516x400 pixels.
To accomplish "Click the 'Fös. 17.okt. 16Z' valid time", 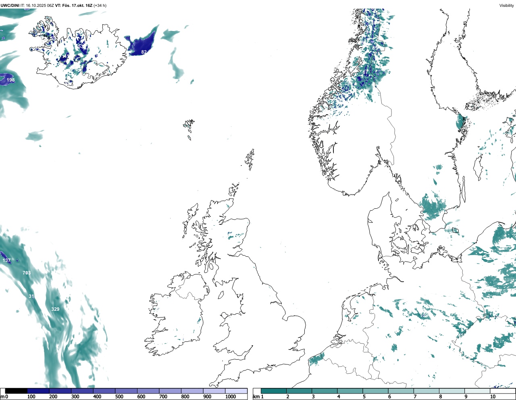I will click(x=77, y=5).
